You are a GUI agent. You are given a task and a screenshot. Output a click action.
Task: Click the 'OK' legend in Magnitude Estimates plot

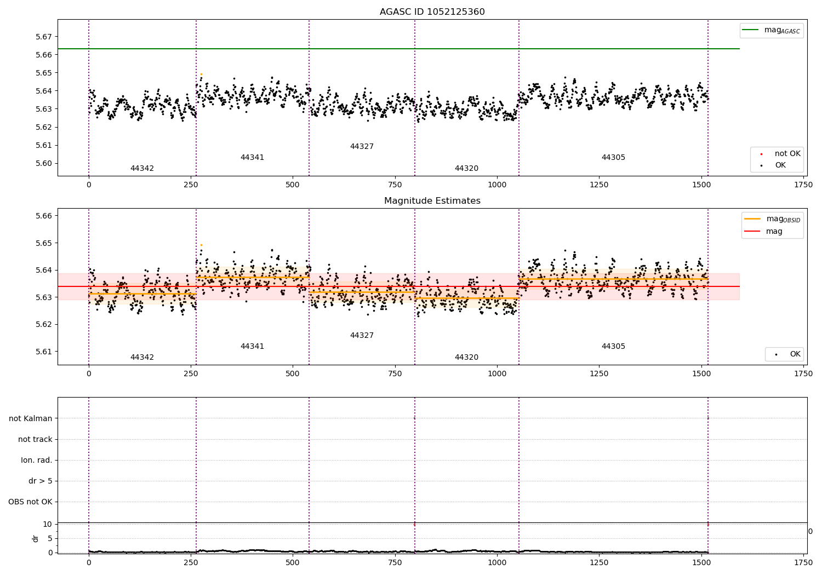(x=787, y=354)
